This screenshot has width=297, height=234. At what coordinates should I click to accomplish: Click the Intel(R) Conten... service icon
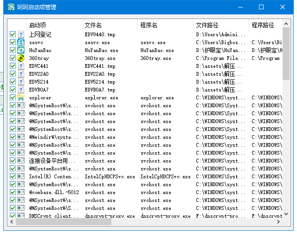[x=21, y=176]
